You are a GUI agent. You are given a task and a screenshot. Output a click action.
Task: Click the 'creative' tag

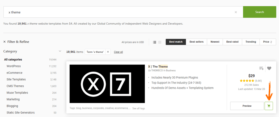pos(109,108)
